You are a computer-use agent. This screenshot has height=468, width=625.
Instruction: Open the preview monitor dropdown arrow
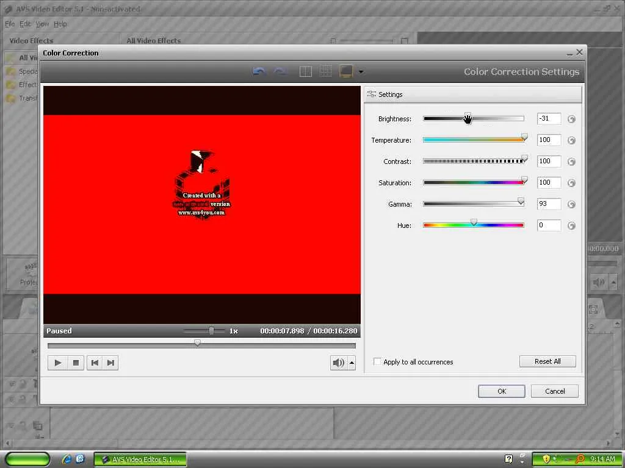[361, 72]
